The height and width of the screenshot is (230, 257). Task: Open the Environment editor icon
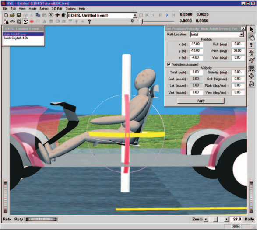[19, 21]
